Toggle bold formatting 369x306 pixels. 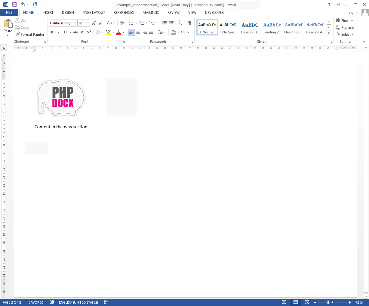tap(52, 32)
